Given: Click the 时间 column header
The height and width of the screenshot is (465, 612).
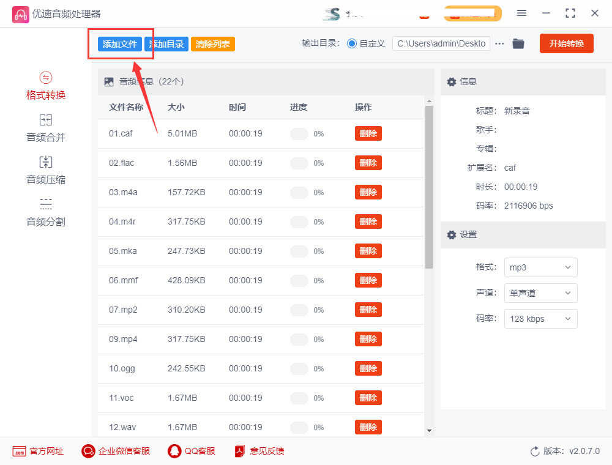Looking at the screenshot, I should pos(237,107).
